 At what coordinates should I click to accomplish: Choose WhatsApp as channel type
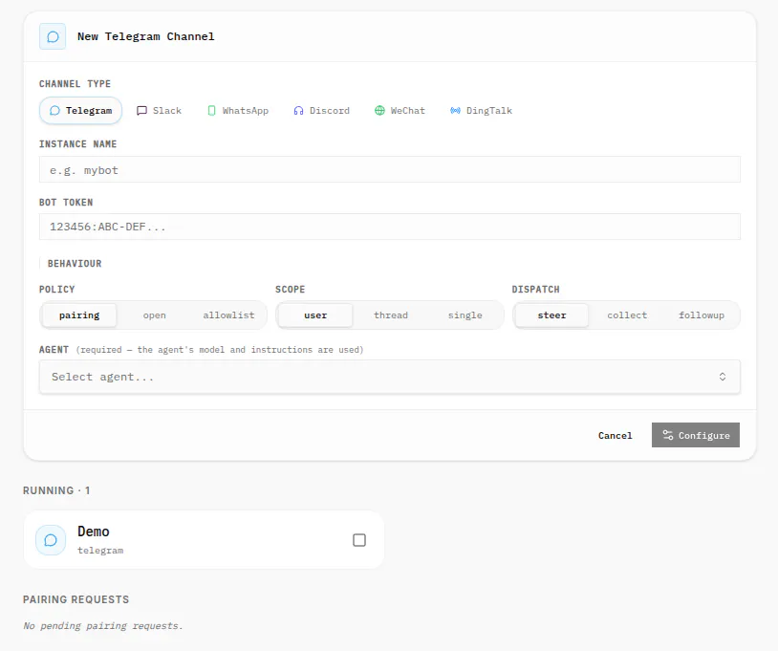[238, 111]
